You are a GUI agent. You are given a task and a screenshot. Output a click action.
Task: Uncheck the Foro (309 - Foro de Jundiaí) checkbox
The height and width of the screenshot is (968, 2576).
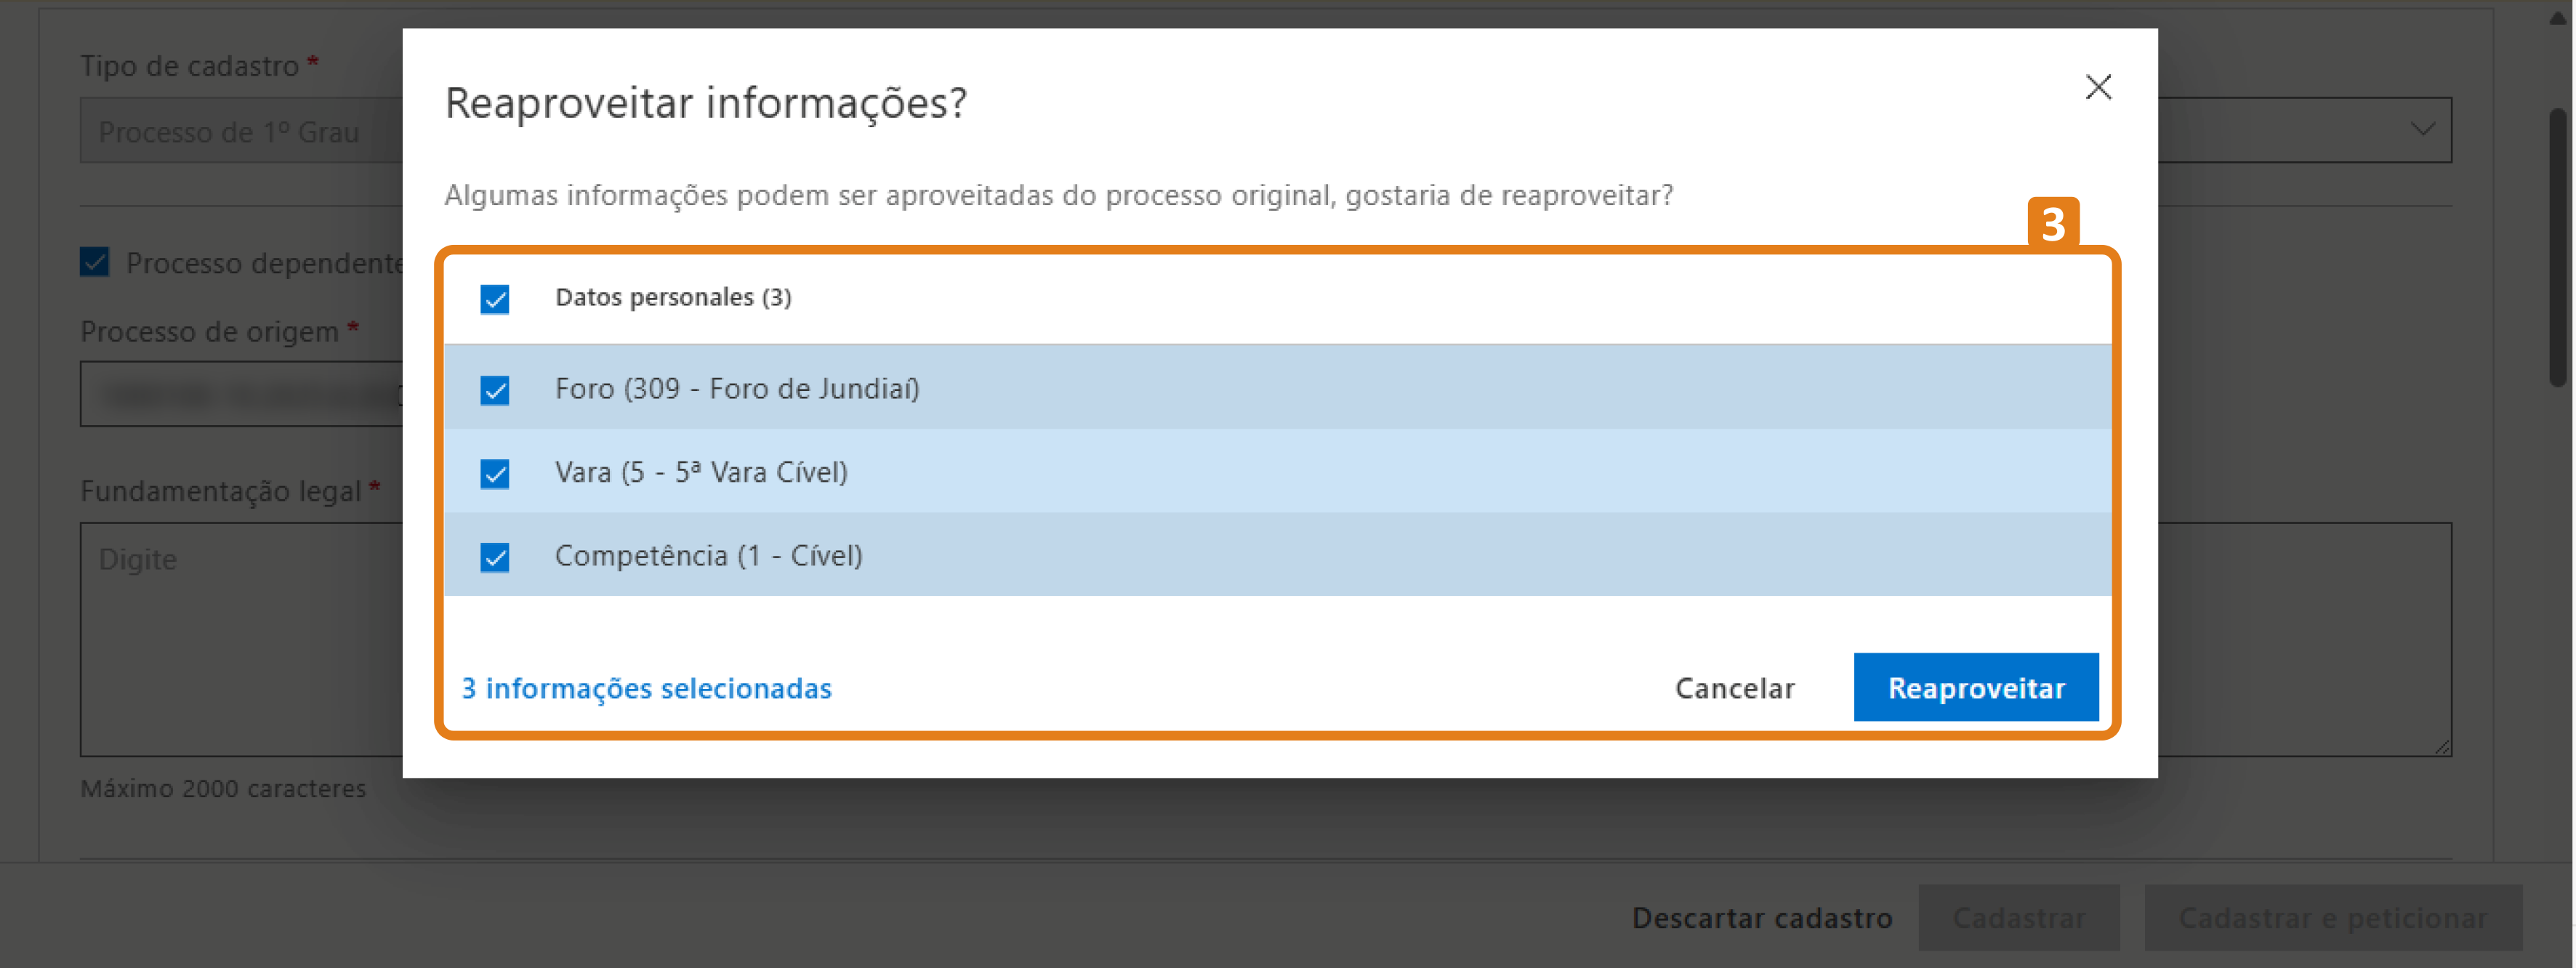494,391
